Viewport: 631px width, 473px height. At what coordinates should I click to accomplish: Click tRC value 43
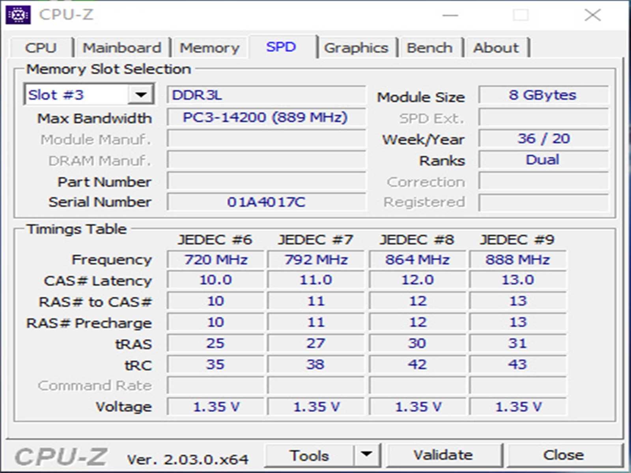(518, 364)
